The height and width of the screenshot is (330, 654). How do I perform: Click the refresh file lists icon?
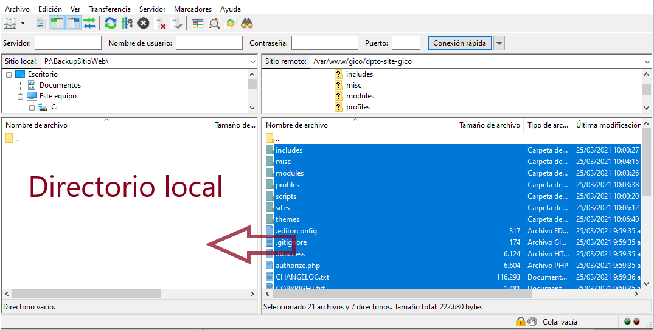coord(110,23)
